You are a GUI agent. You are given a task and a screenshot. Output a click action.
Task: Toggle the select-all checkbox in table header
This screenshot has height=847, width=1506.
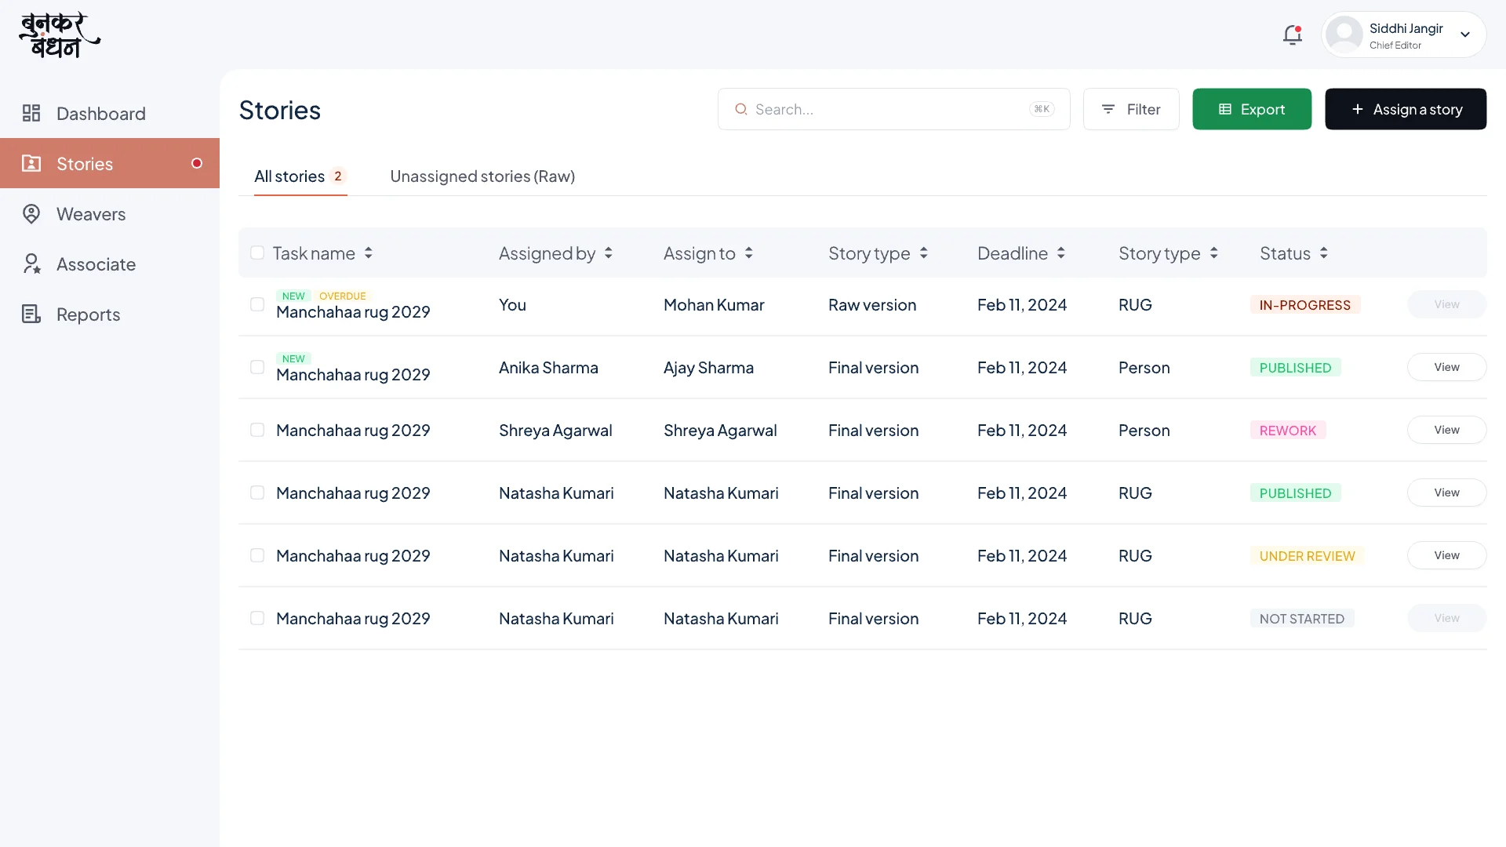coord(257,253)
